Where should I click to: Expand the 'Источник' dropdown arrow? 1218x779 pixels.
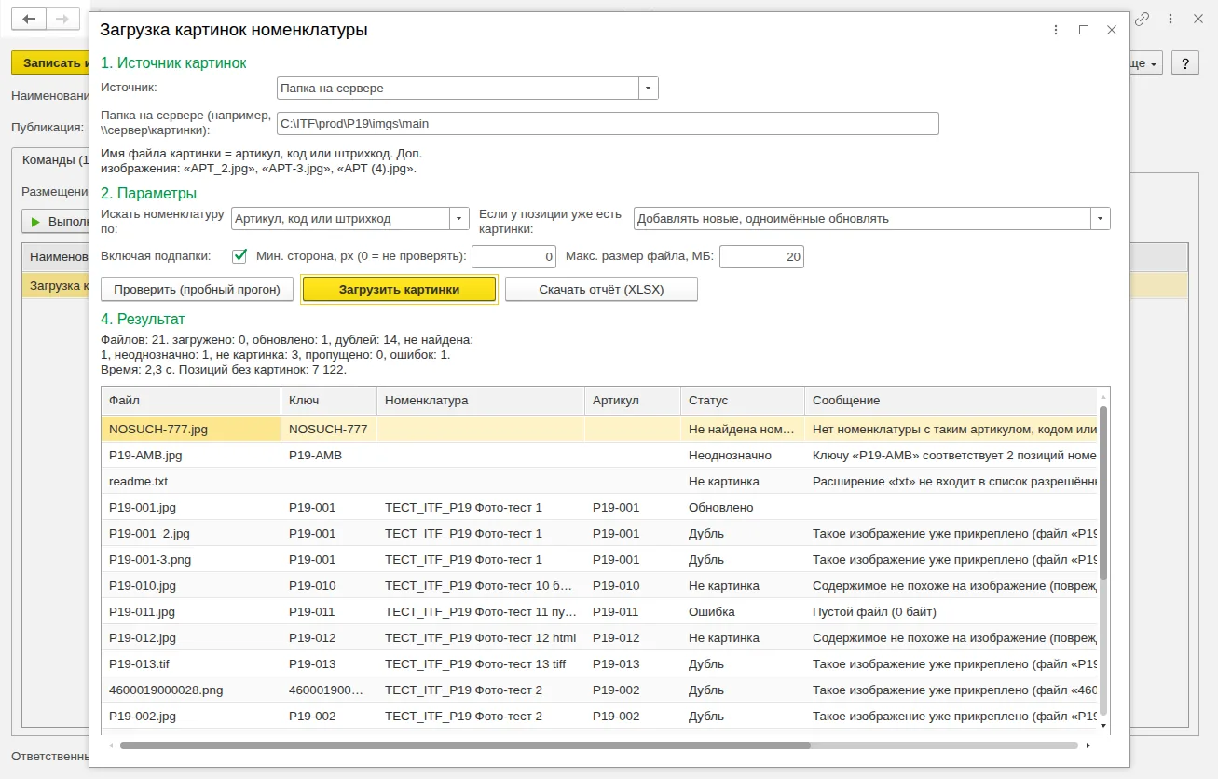coord(648,88)
